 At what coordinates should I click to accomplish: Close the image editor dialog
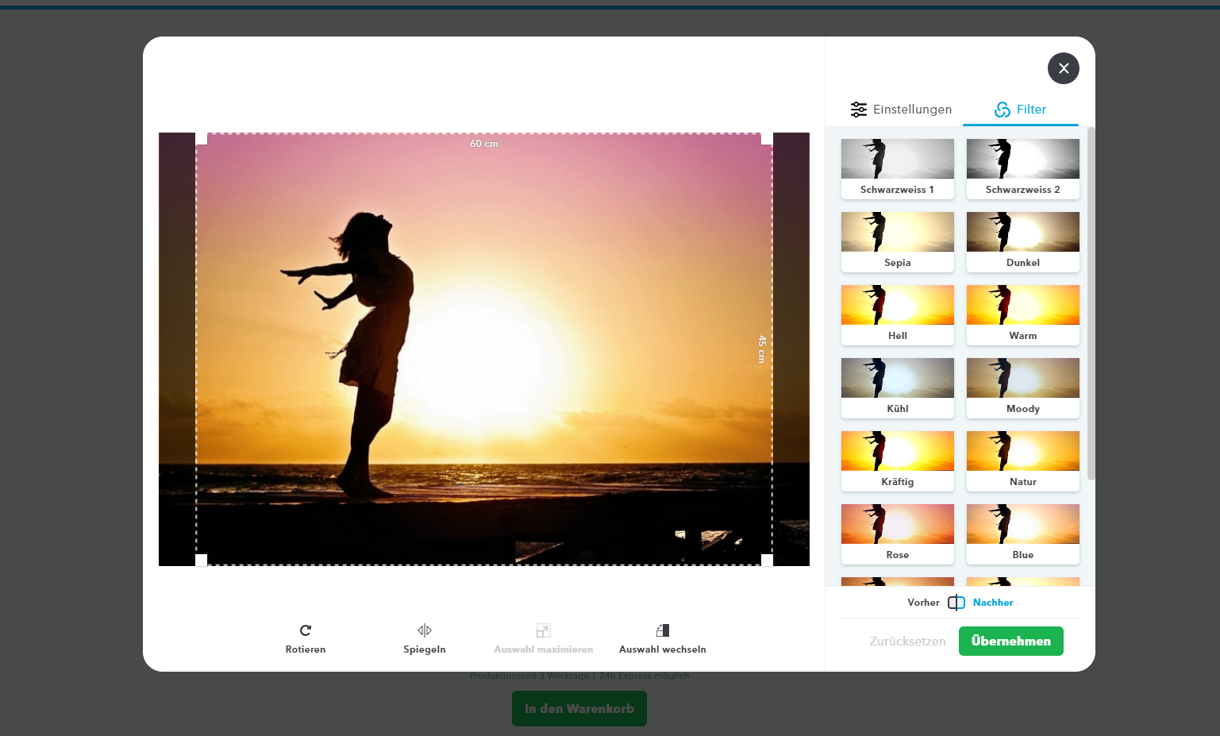click(1064, 68)
